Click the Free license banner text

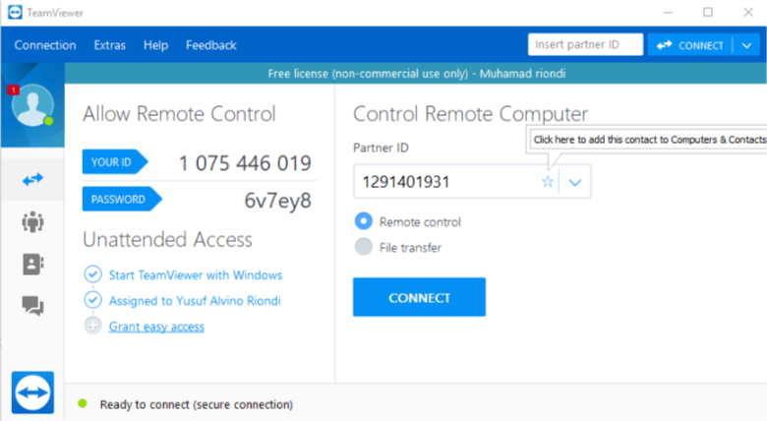(417, 74)
